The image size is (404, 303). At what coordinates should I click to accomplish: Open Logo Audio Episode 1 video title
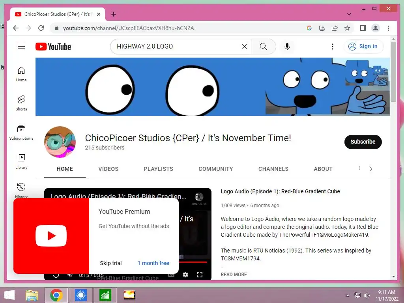coord(280,191)
